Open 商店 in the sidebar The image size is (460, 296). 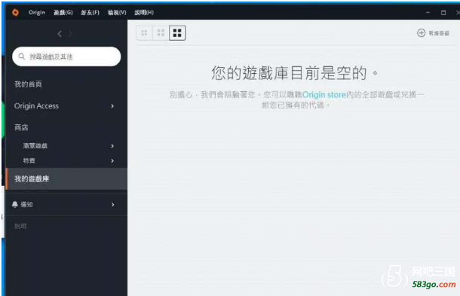tap(21, 127)
